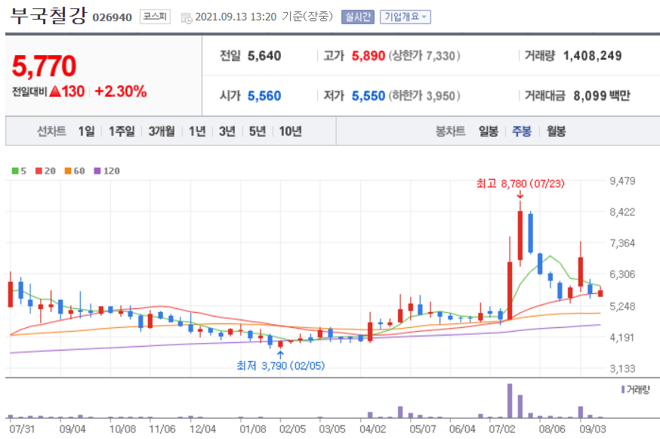Click the 04/02 date label on x-axis
This screenshot has height=439, width=660.
point(372,429)
